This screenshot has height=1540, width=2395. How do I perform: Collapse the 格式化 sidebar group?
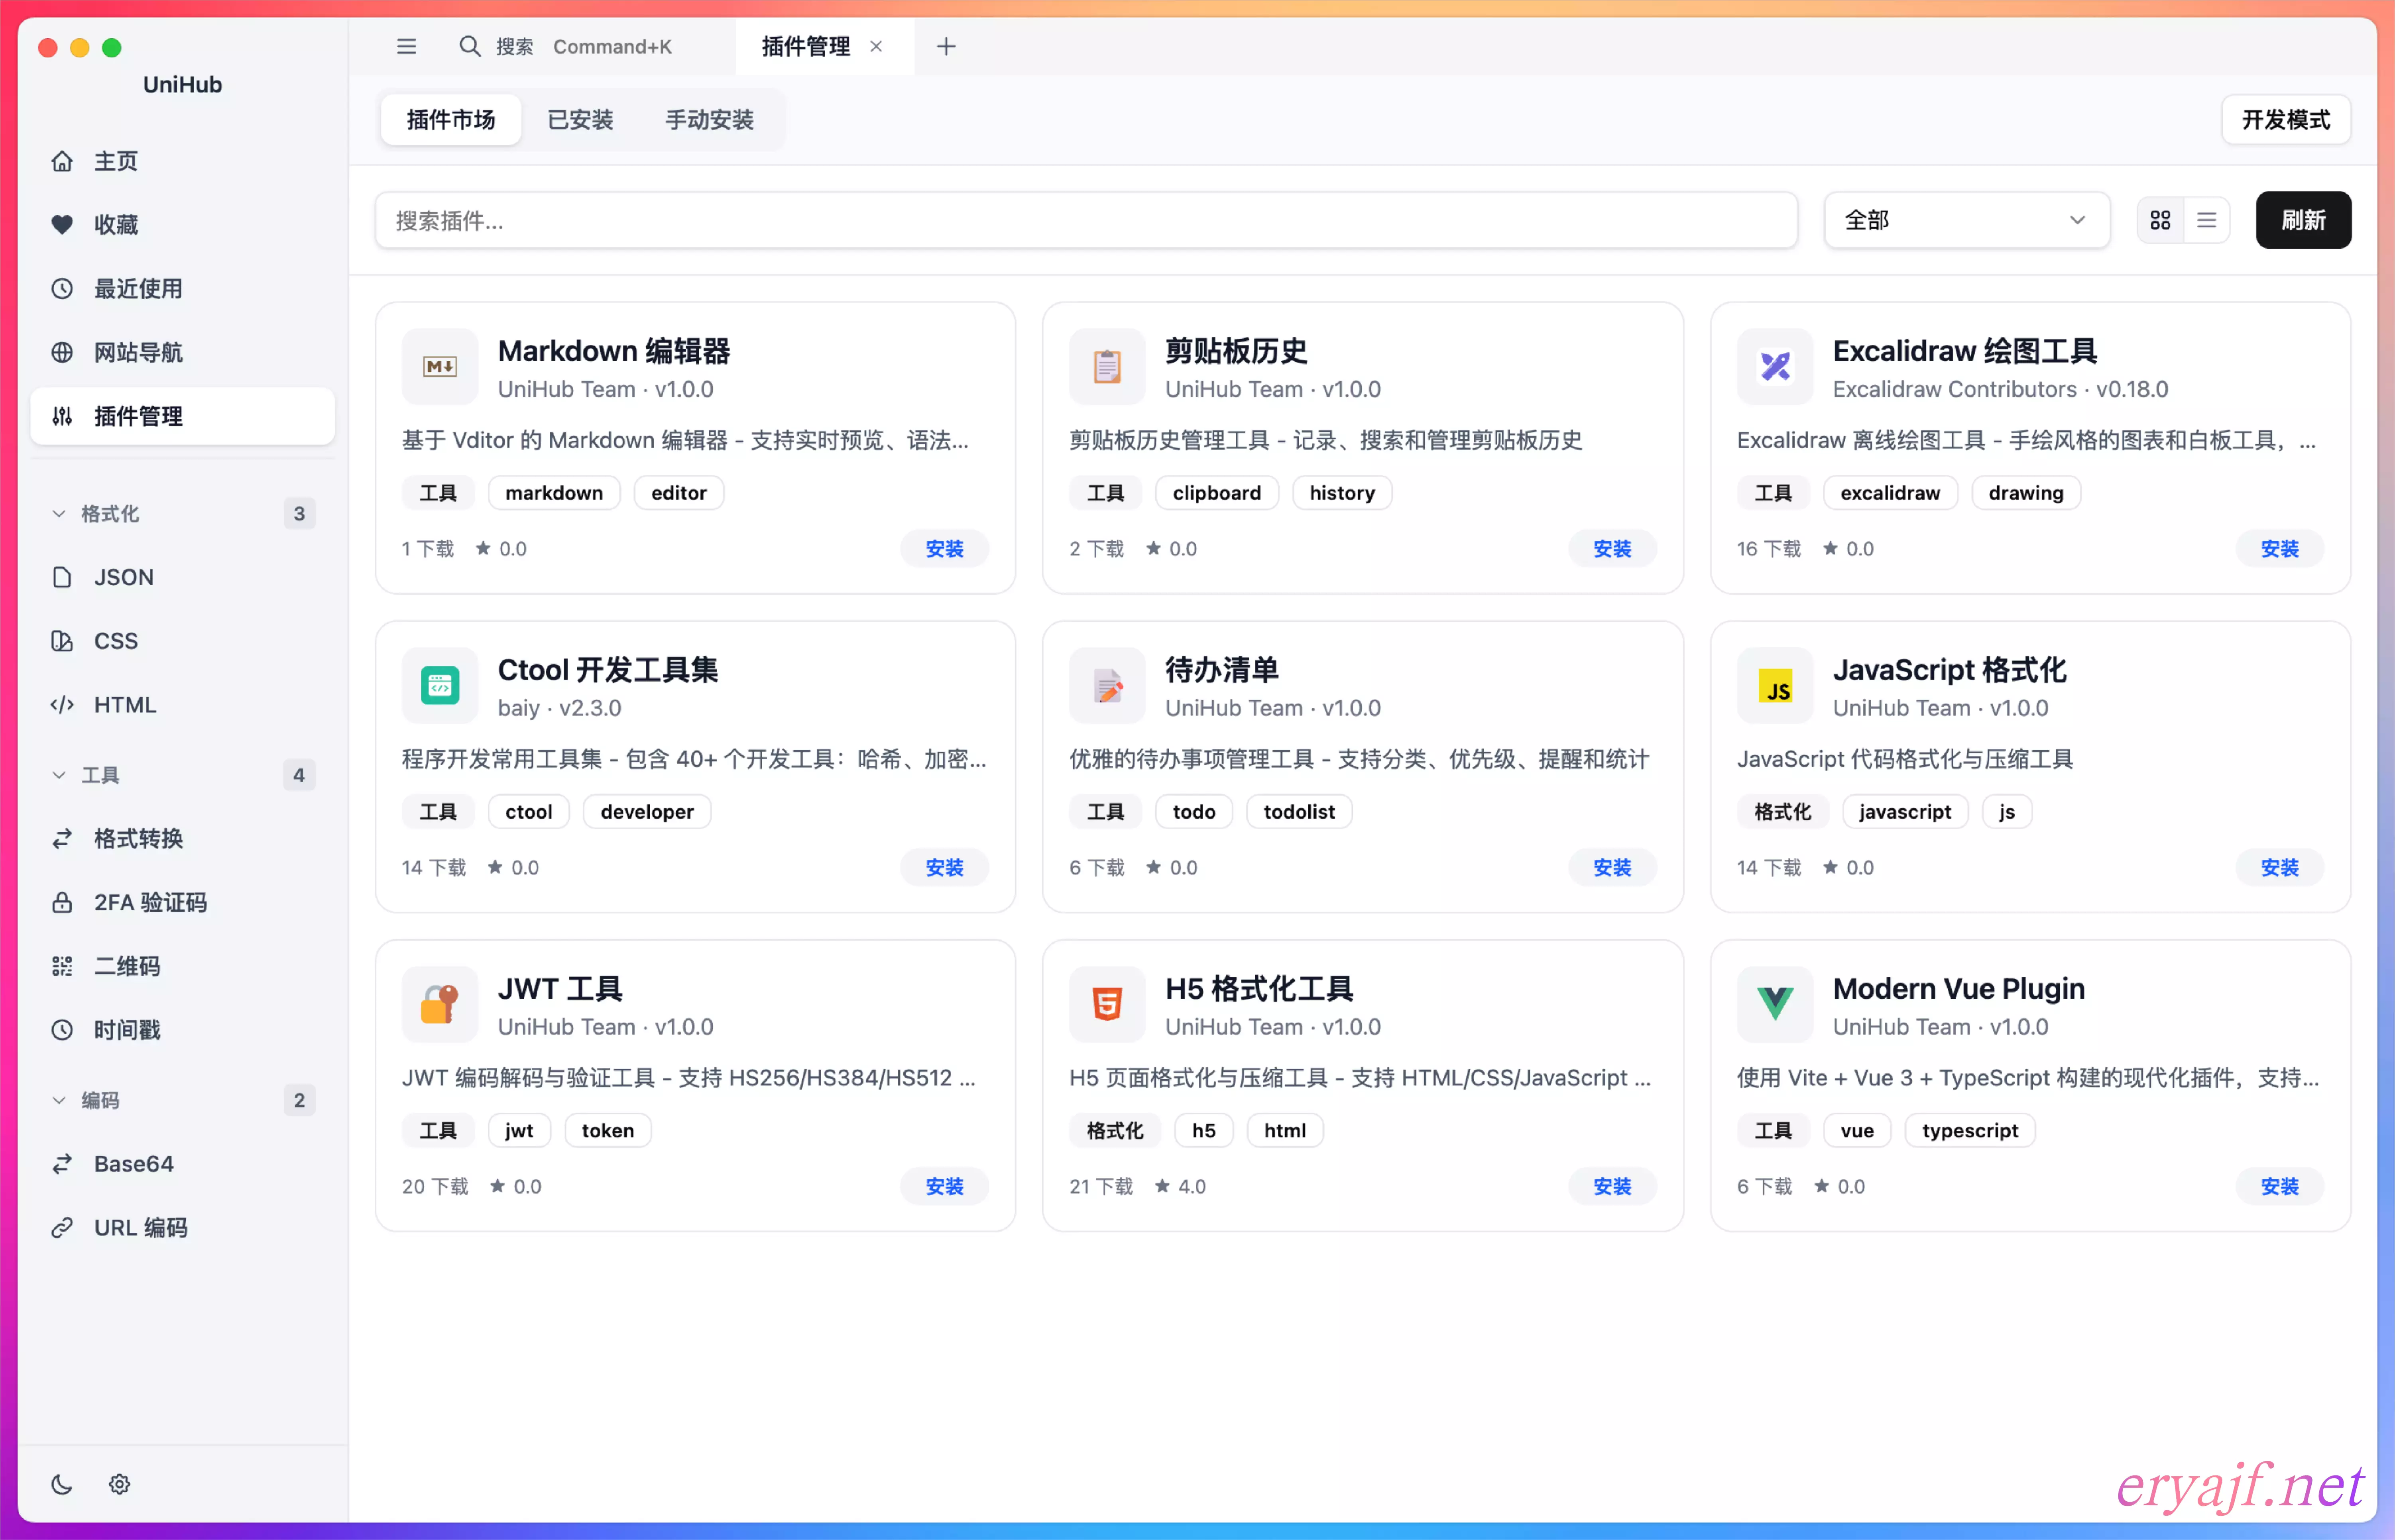59,513
